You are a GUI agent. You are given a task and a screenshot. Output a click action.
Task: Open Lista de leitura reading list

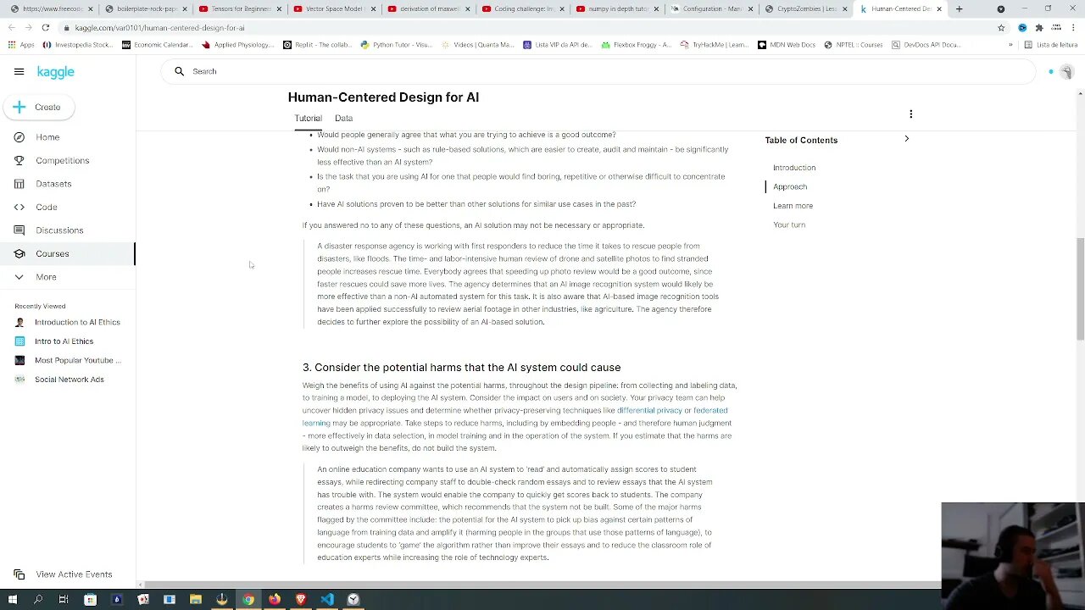tap(1051, 45)
